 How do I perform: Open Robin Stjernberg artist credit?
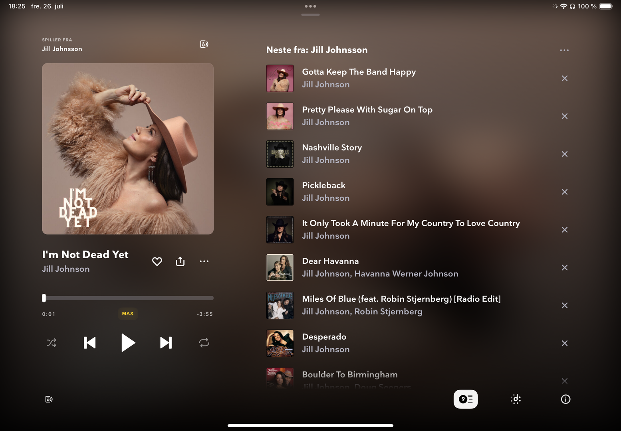point(388,312)
